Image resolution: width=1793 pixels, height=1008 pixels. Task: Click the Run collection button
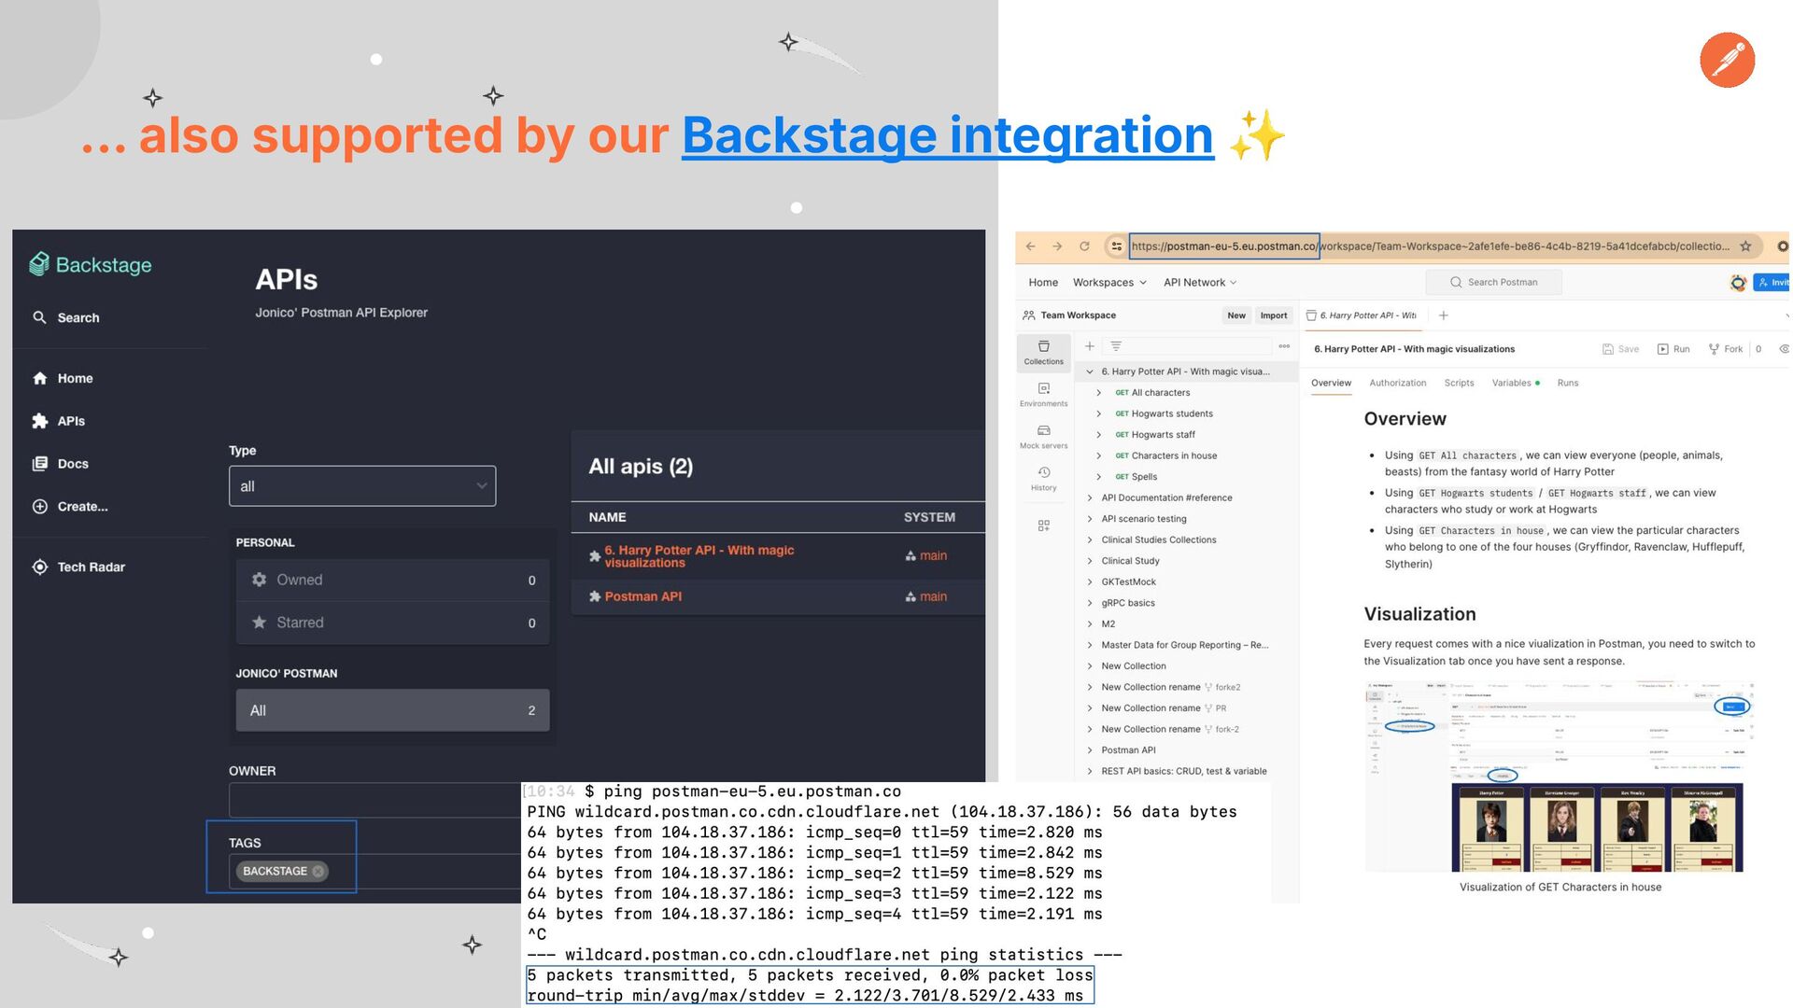[1673, 349]
